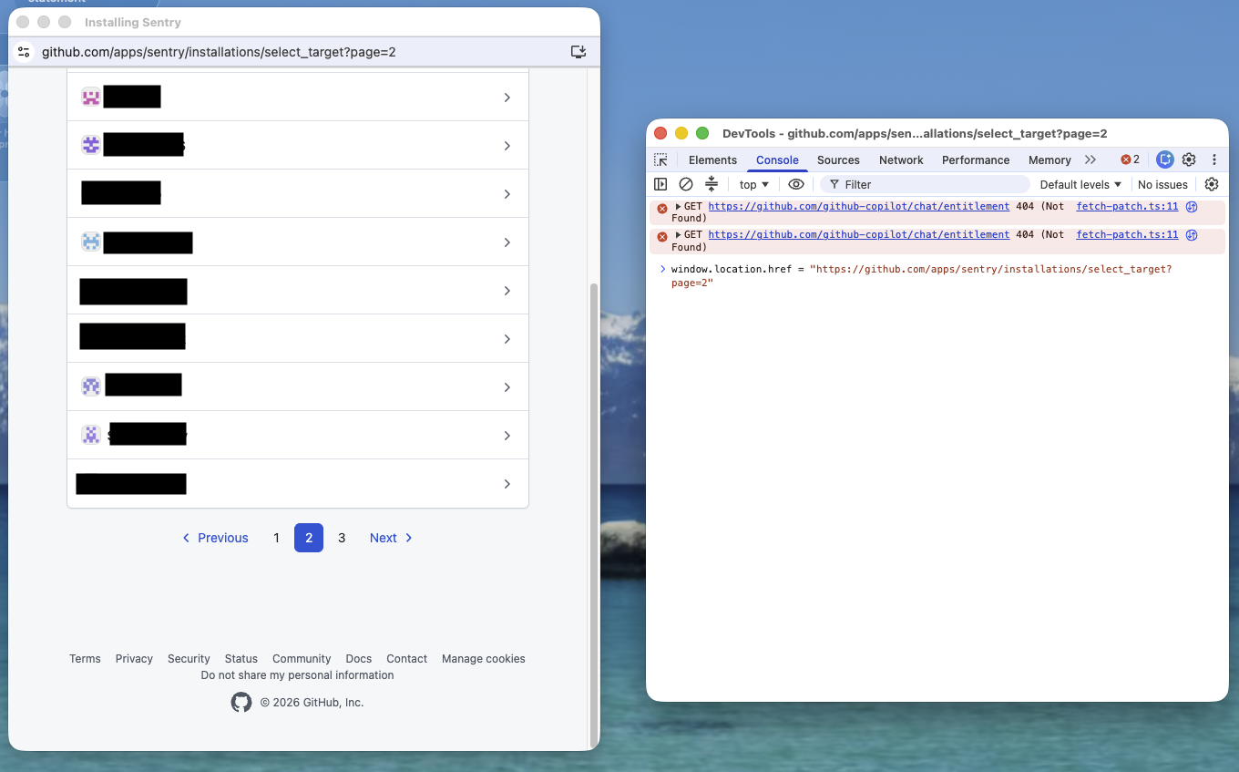Open the console settings gear beside No issues
The height and width of the screenshot is (772, 1239).
1212,184
